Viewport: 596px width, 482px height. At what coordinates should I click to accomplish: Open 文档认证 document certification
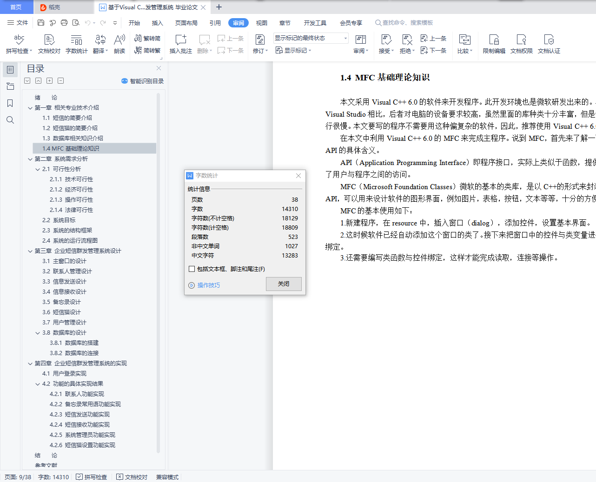tap(549, 44)
